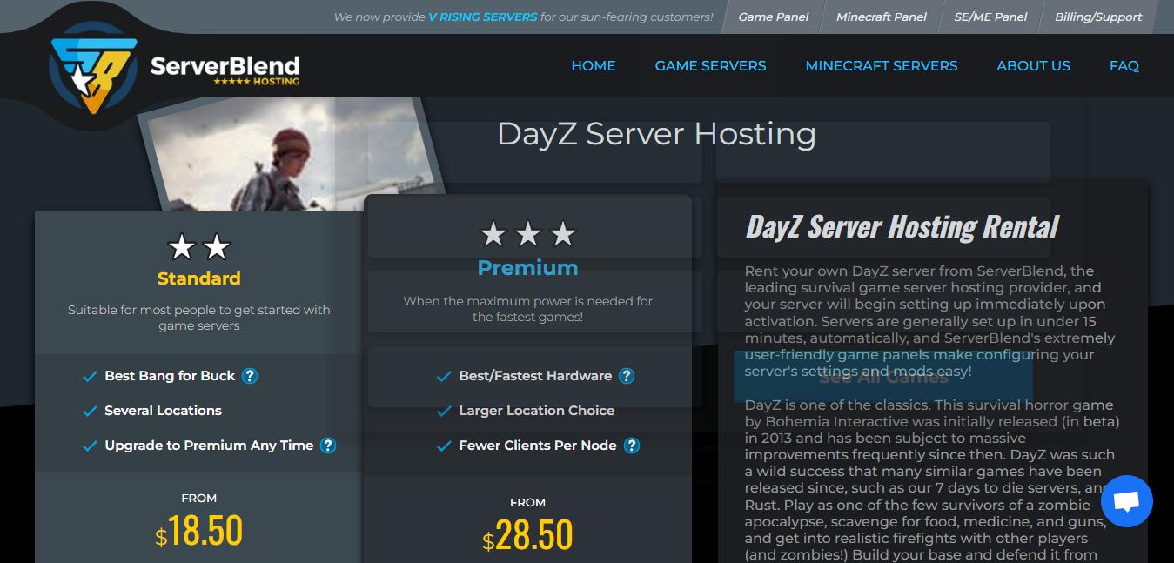Click the $18.50 Standard price
The image size is (1174, 563).
tap(199, 531)
